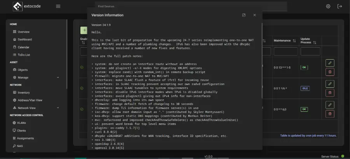
Task: Go to Inventory in the sidebar
Action: pyautogui.click(x=24, y=92)
